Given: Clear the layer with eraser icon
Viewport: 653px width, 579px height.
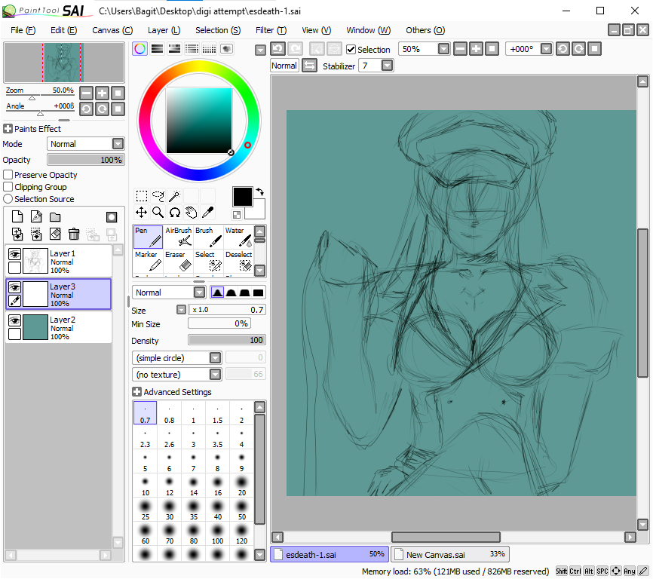Looking at the screenshot, I should click(55, 234).
